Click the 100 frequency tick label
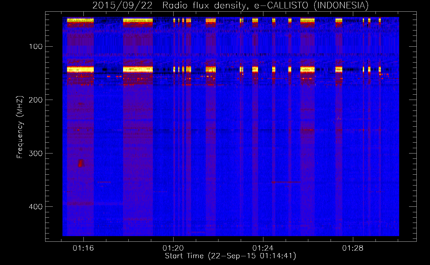This screenshot has height=265, width=430. click(36, 47)
